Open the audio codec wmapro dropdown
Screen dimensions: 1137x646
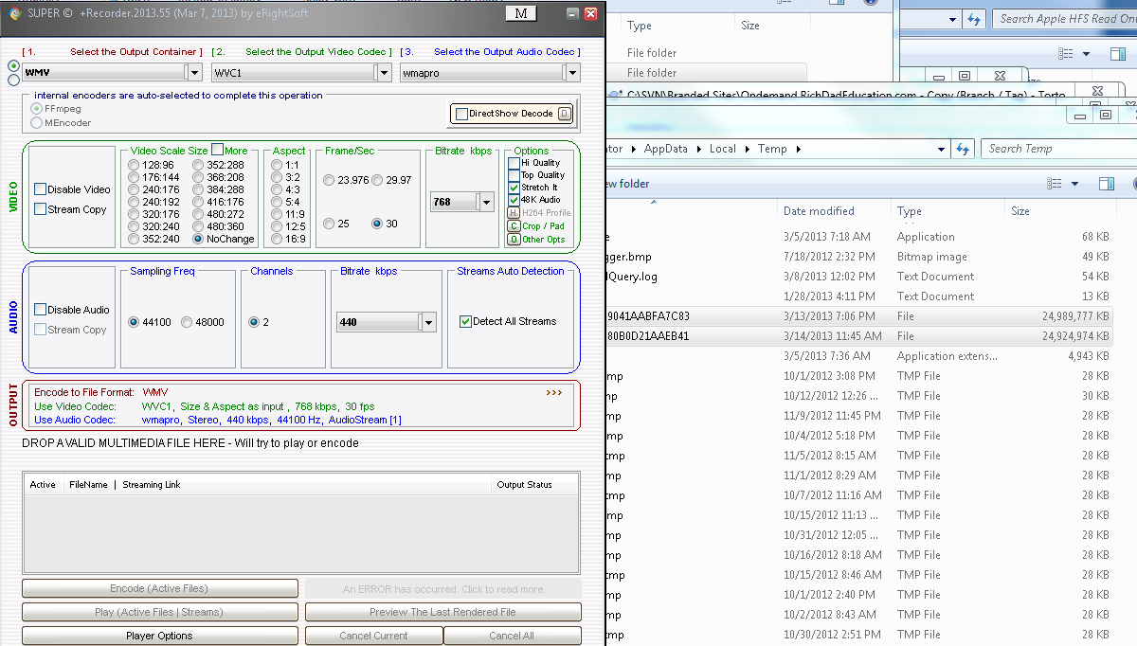(570, 72)
